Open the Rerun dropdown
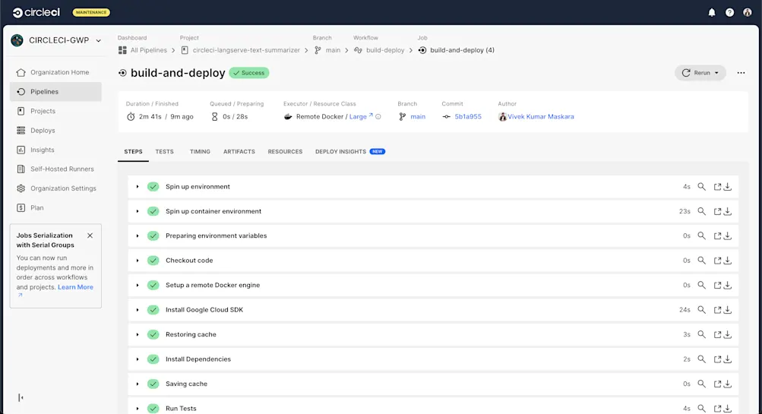762x414 pixels. tap(700, 73)
